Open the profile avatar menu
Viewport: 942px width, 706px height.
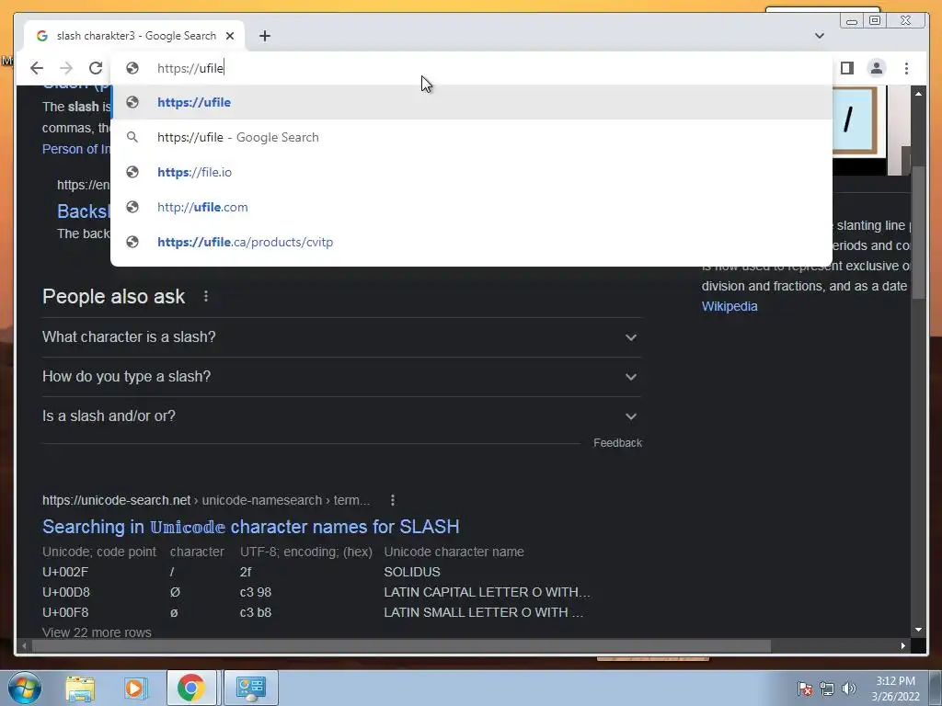pyautogui.click(x=877, y=68)
